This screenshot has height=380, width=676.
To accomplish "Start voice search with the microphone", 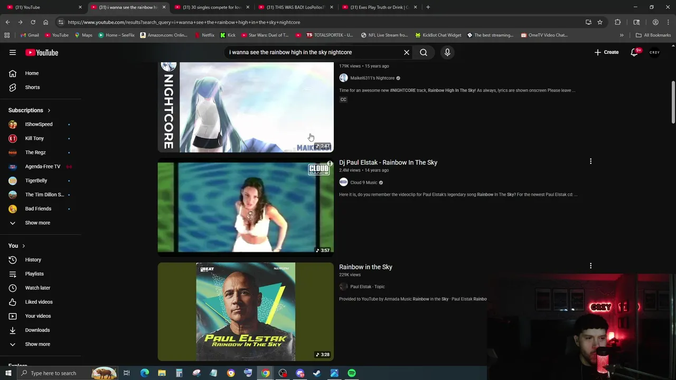I will (x=447, y=52).
